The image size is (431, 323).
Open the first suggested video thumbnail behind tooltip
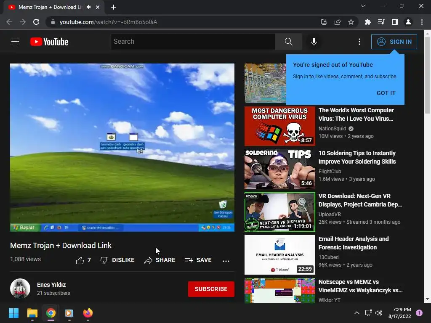(265, 83)
